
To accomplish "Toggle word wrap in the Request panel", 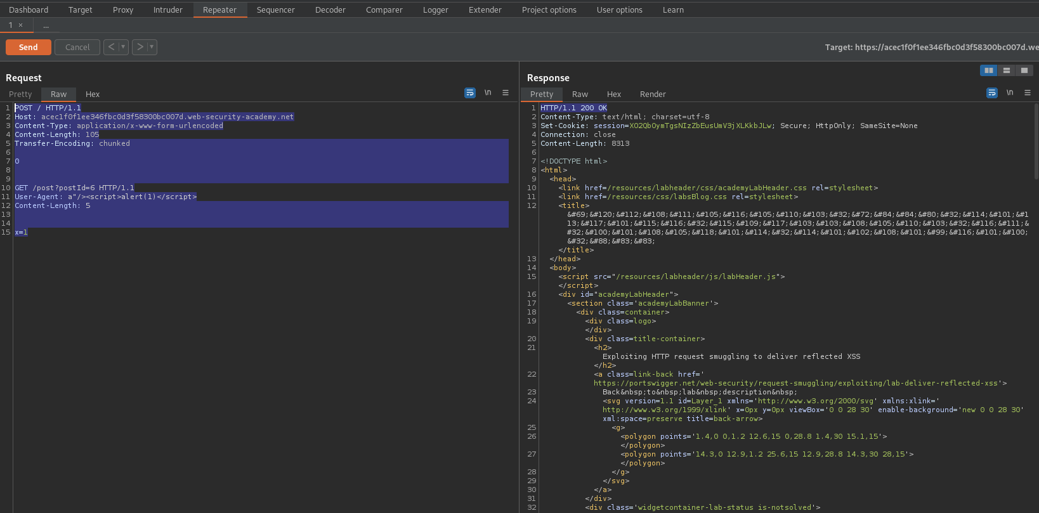I will click(470, 93).
